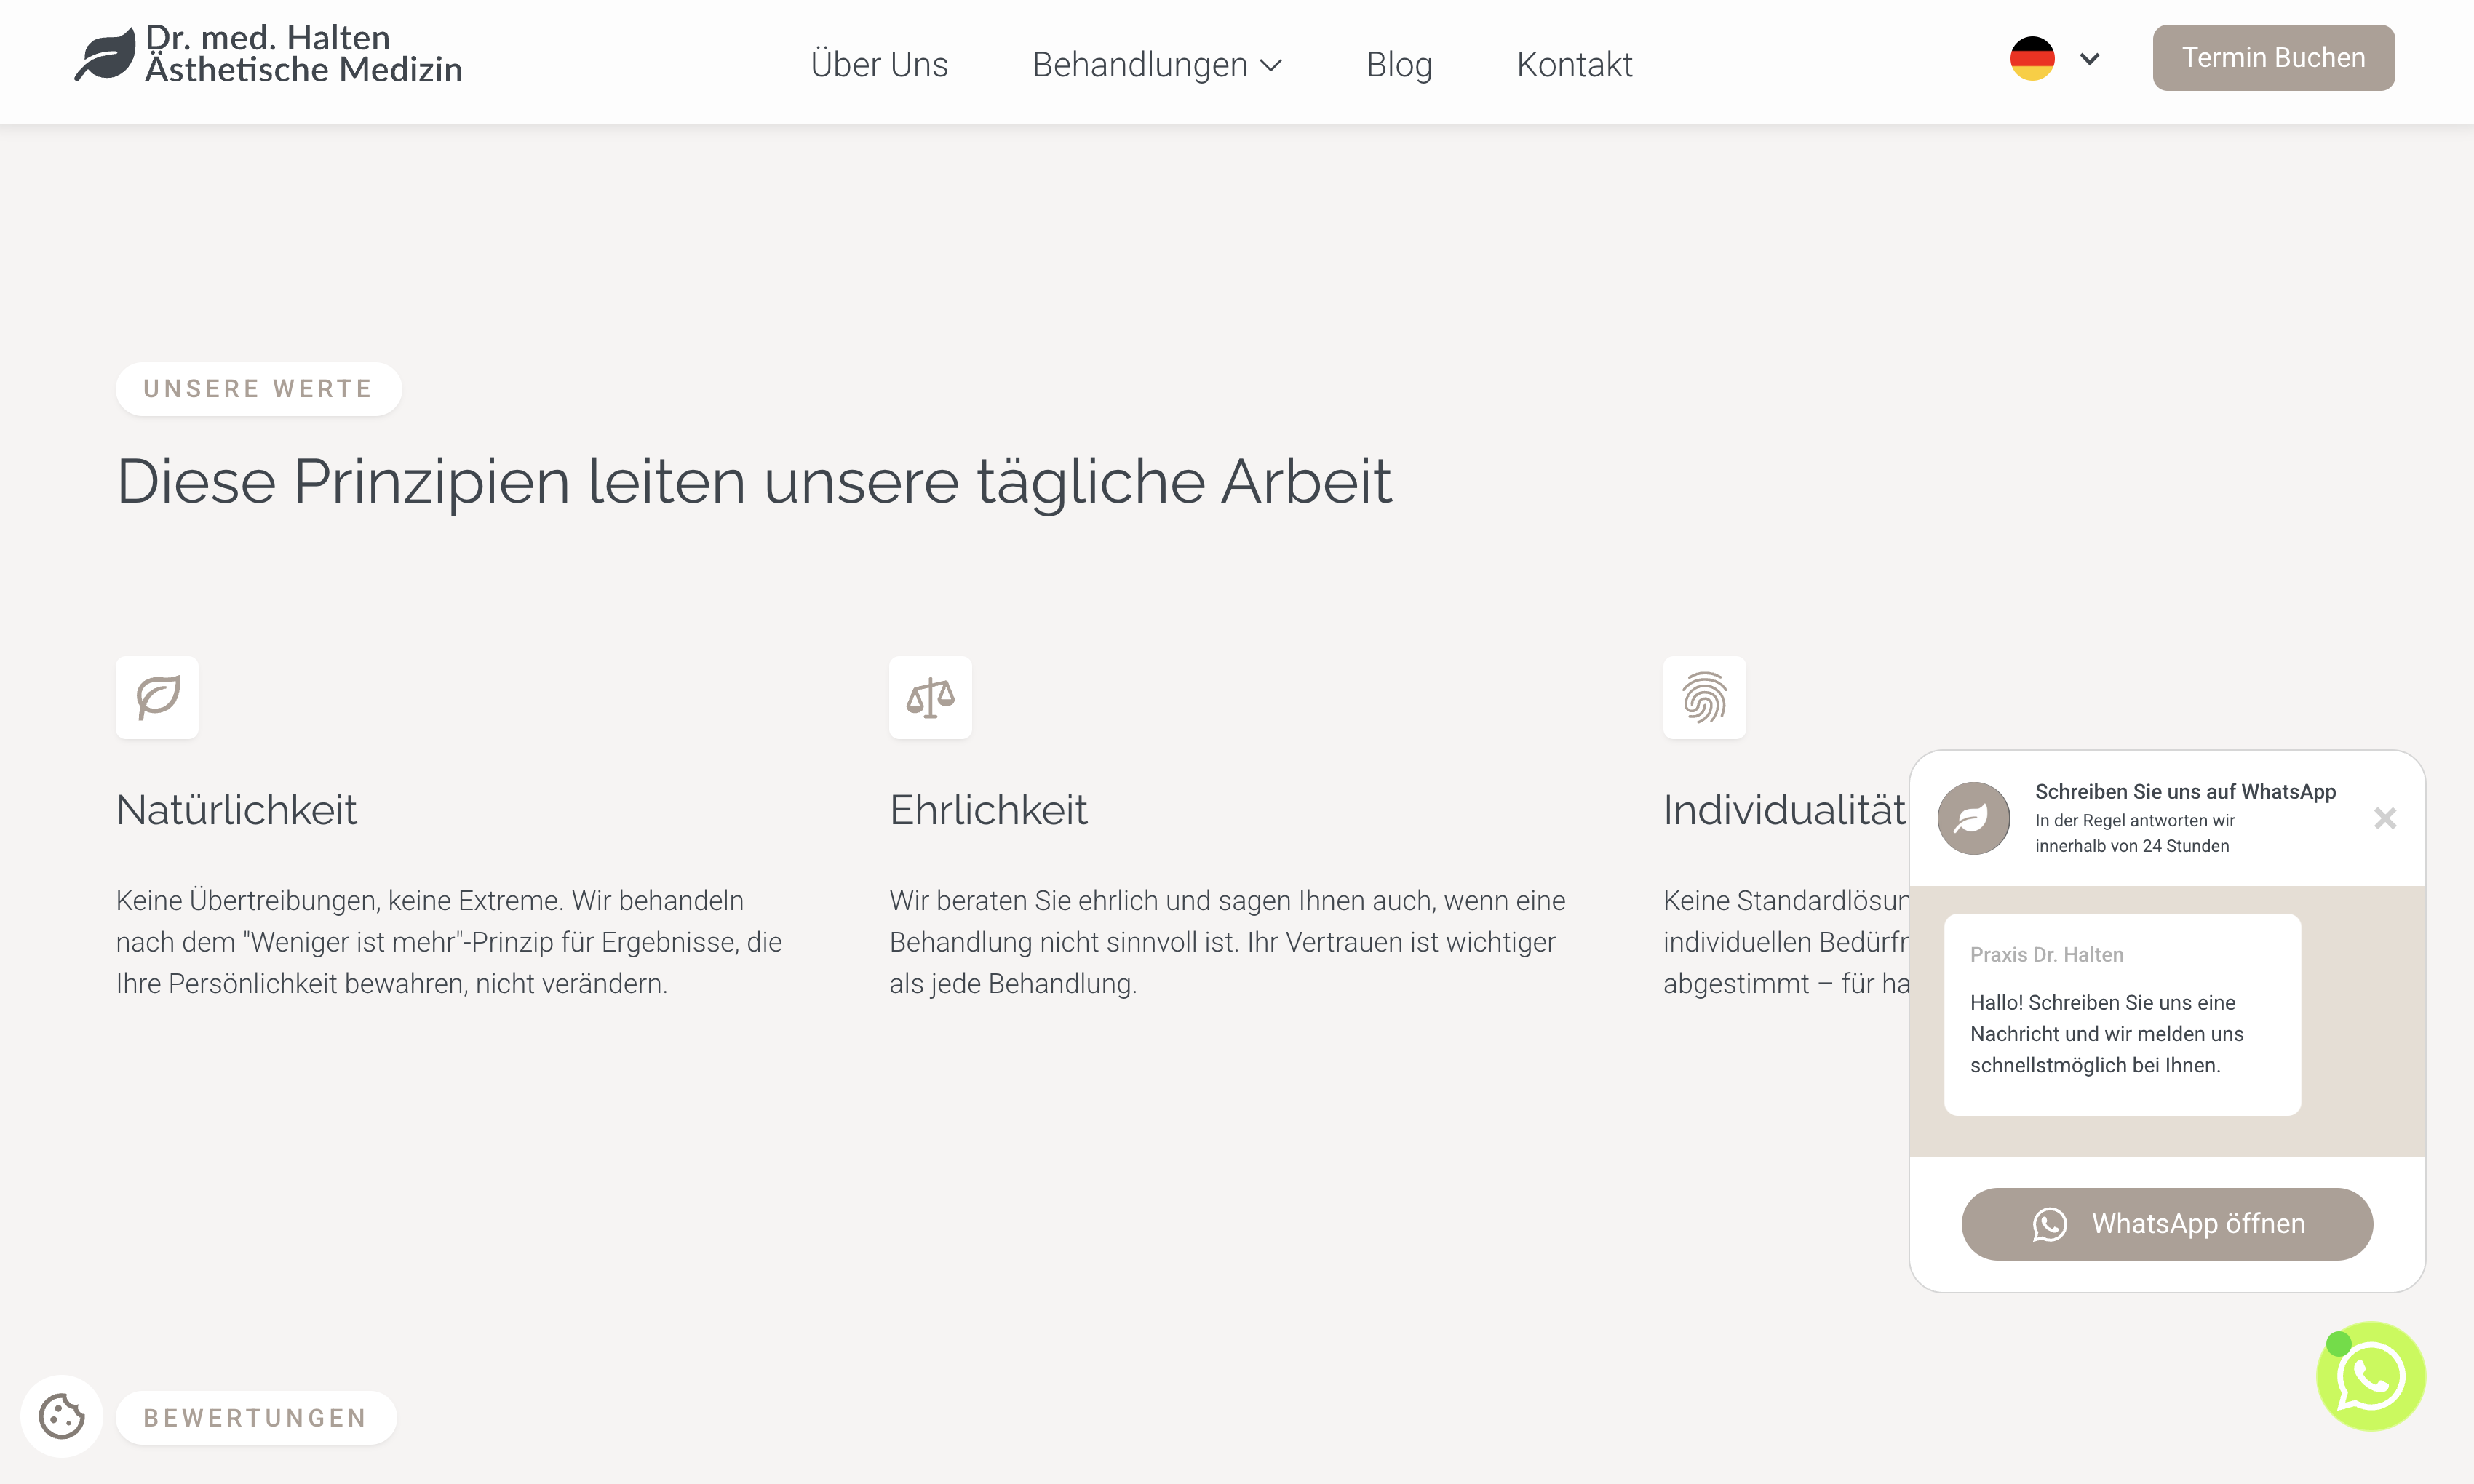Click the Individualität fingerprint icon
This screenshot has width=2474, height=1484.
pos(1704,697)
